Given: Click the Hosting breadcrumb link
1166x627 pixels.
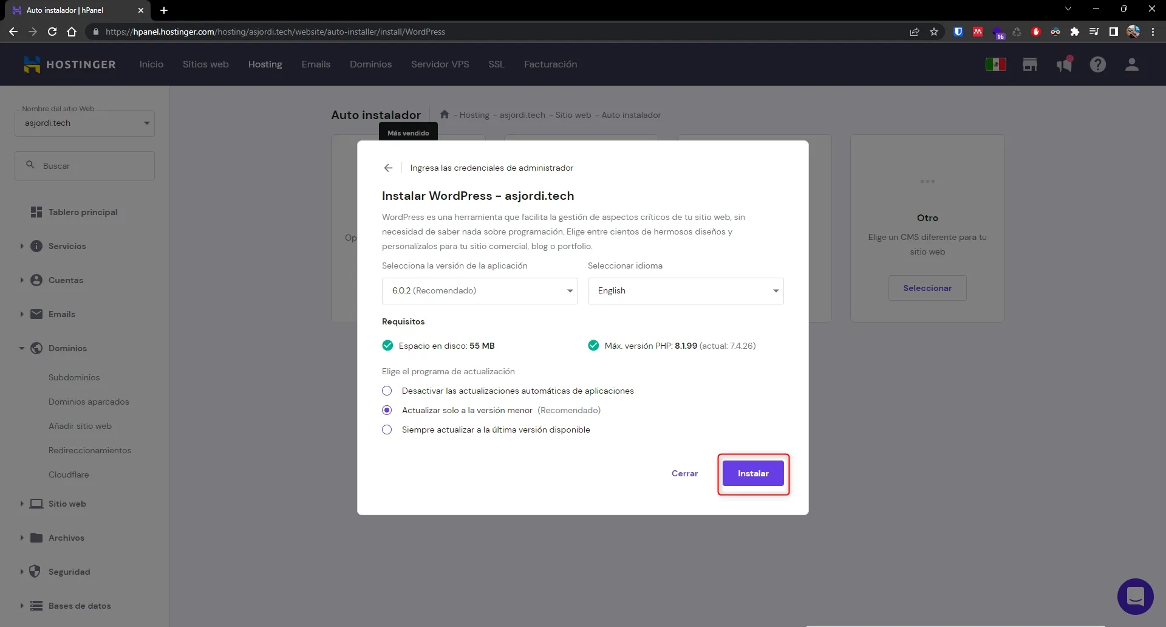Looking at the screenshot, I should tap(474, 115).
